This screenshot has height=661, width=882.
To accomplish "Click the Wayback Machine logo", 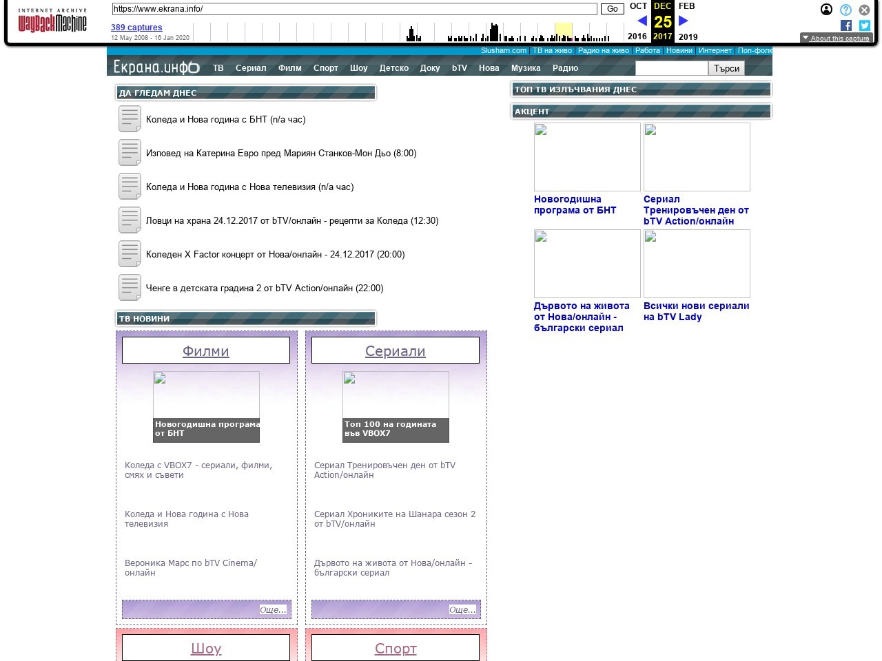I will (52, 22).
